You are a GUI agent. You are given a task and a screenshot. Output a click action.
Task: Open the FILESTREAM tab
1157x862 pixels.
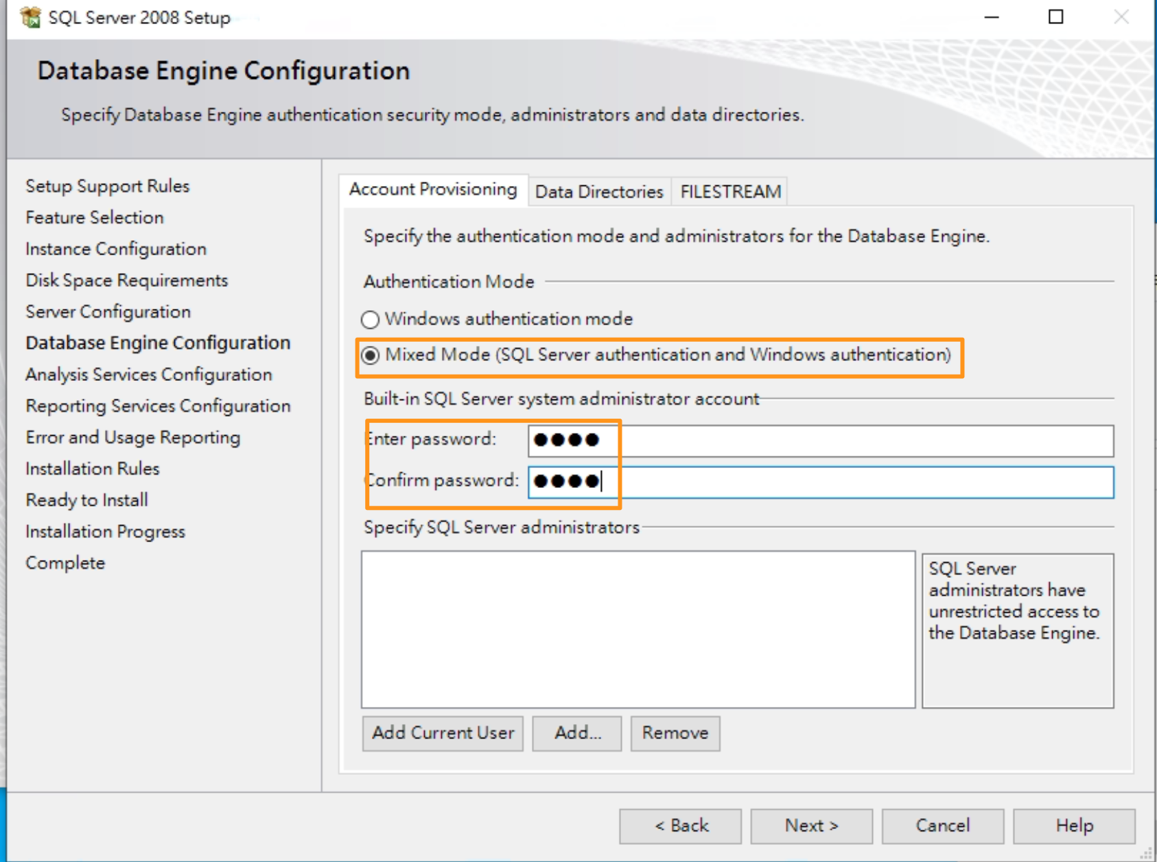point(729,191)
